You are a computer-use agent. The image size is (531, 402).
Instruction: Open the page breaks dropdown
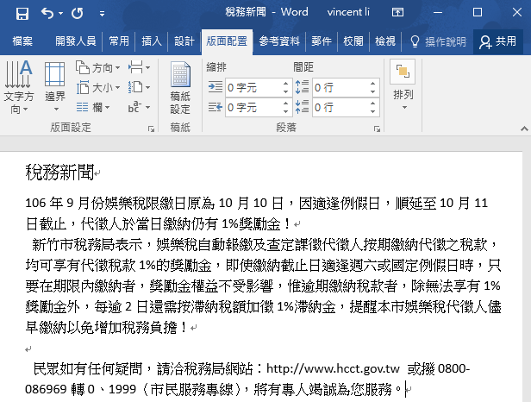(139, 68)
